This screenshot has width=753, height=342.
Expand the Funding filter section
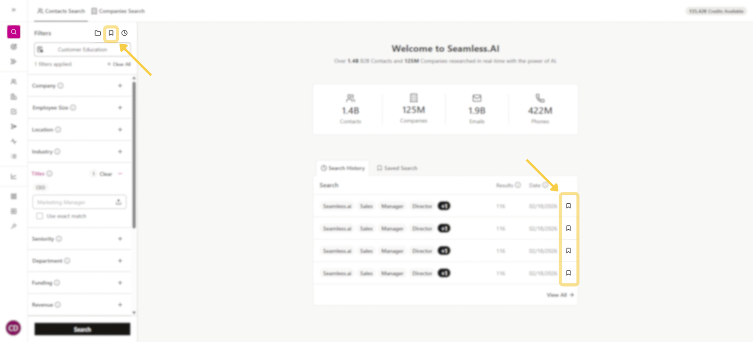coord(120,283)
